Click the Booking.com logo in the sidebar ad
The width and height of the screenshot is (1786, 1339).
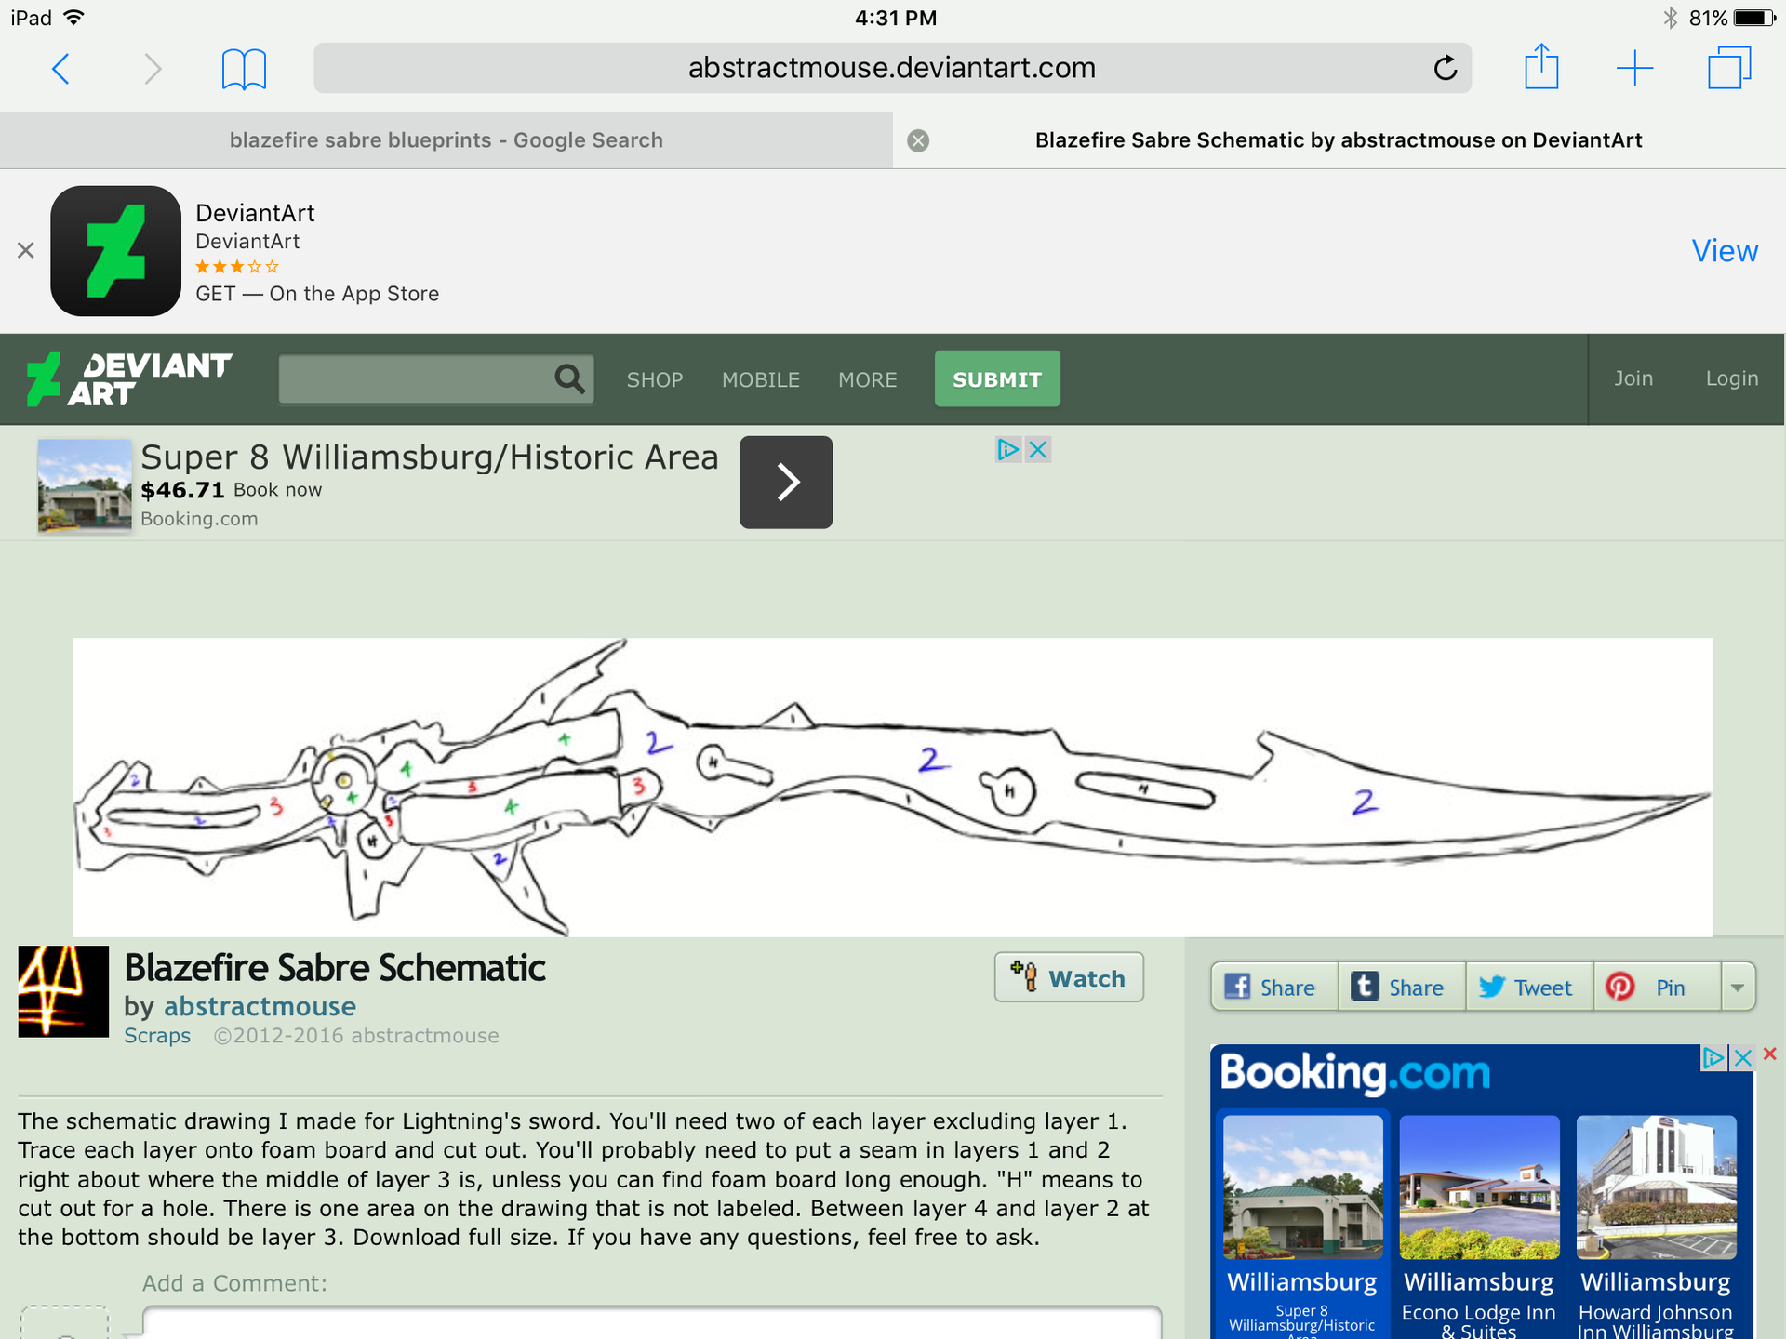[x=1354, y=1073]
